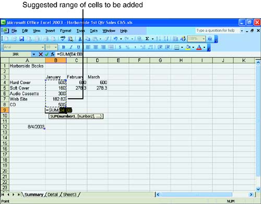The height and width of the screenshot is (204, 261).
Task: Click row 12 header
Action: (x=5, y=127)
